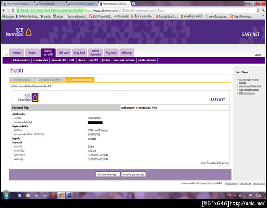Image resolution: width=267 pixels, height=208 pixels.
Task: Reload the page with the refresh icon
Action: pos(13,10)
